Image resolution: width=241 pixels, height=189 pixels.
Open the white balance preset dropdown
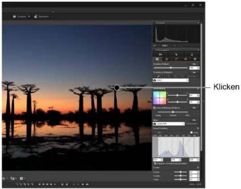point(170,80)
